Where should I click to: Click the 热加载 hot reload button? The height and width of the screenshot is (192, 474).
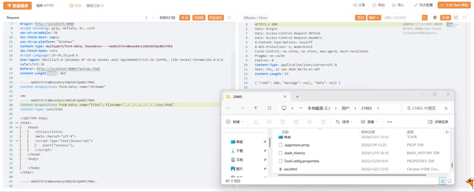(199, 18)
